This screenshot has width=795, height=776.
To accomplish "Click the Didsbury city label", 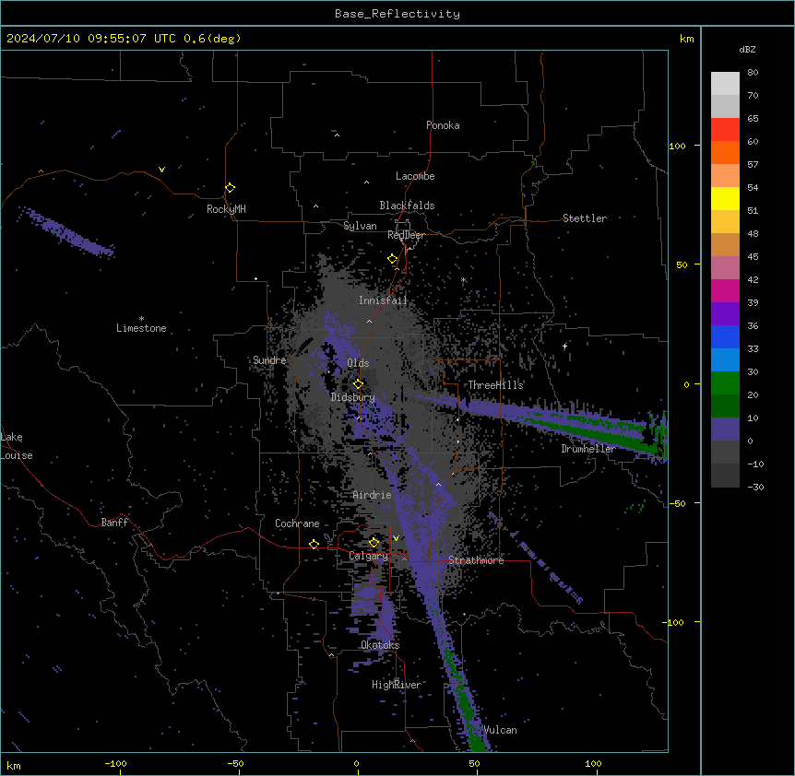I will tap(353, 397).
